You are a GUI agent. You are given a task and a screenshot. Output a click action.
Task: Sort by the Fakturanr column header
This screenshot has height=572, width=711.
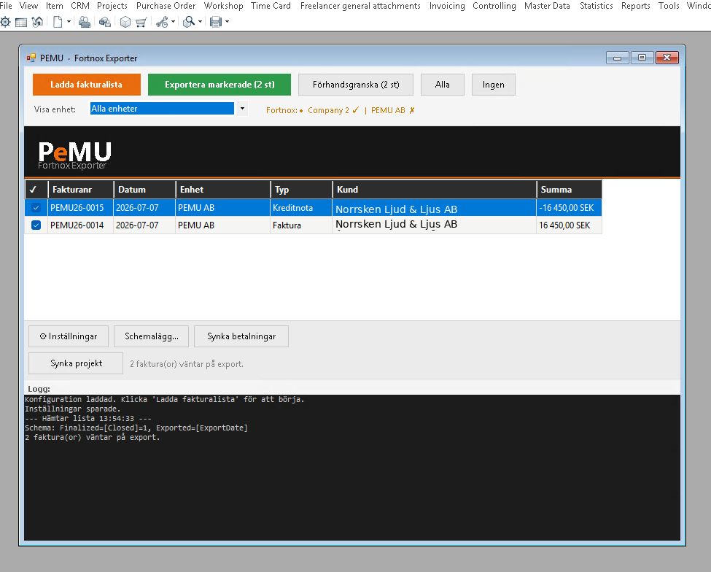coord(81,190)
